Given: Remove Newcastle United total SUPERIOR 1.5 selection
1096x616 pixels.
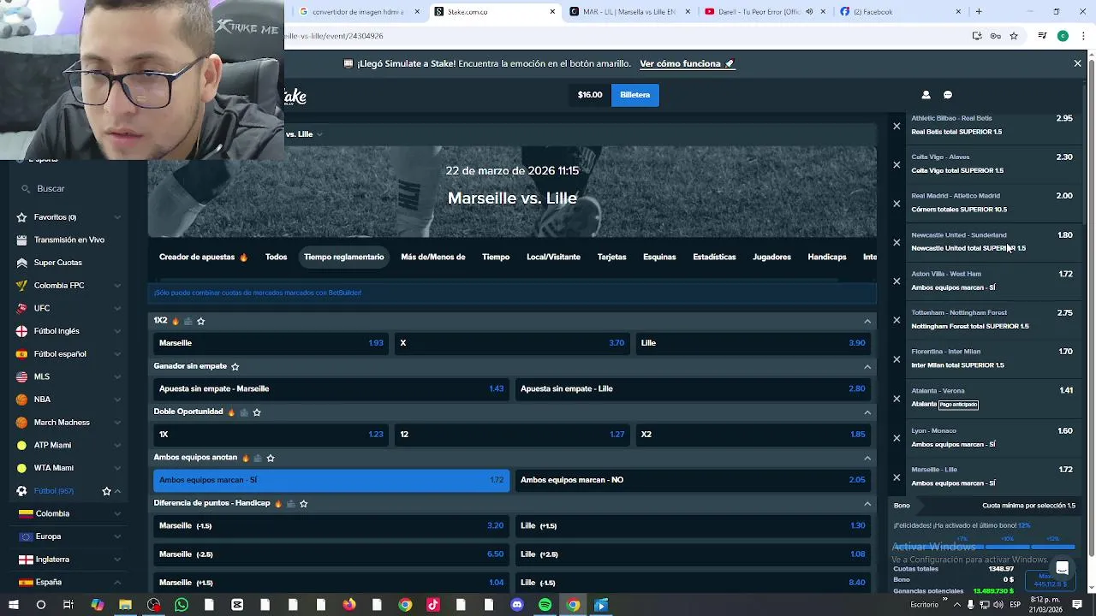Looking at the screenshot, I should [x=896, y=242].
